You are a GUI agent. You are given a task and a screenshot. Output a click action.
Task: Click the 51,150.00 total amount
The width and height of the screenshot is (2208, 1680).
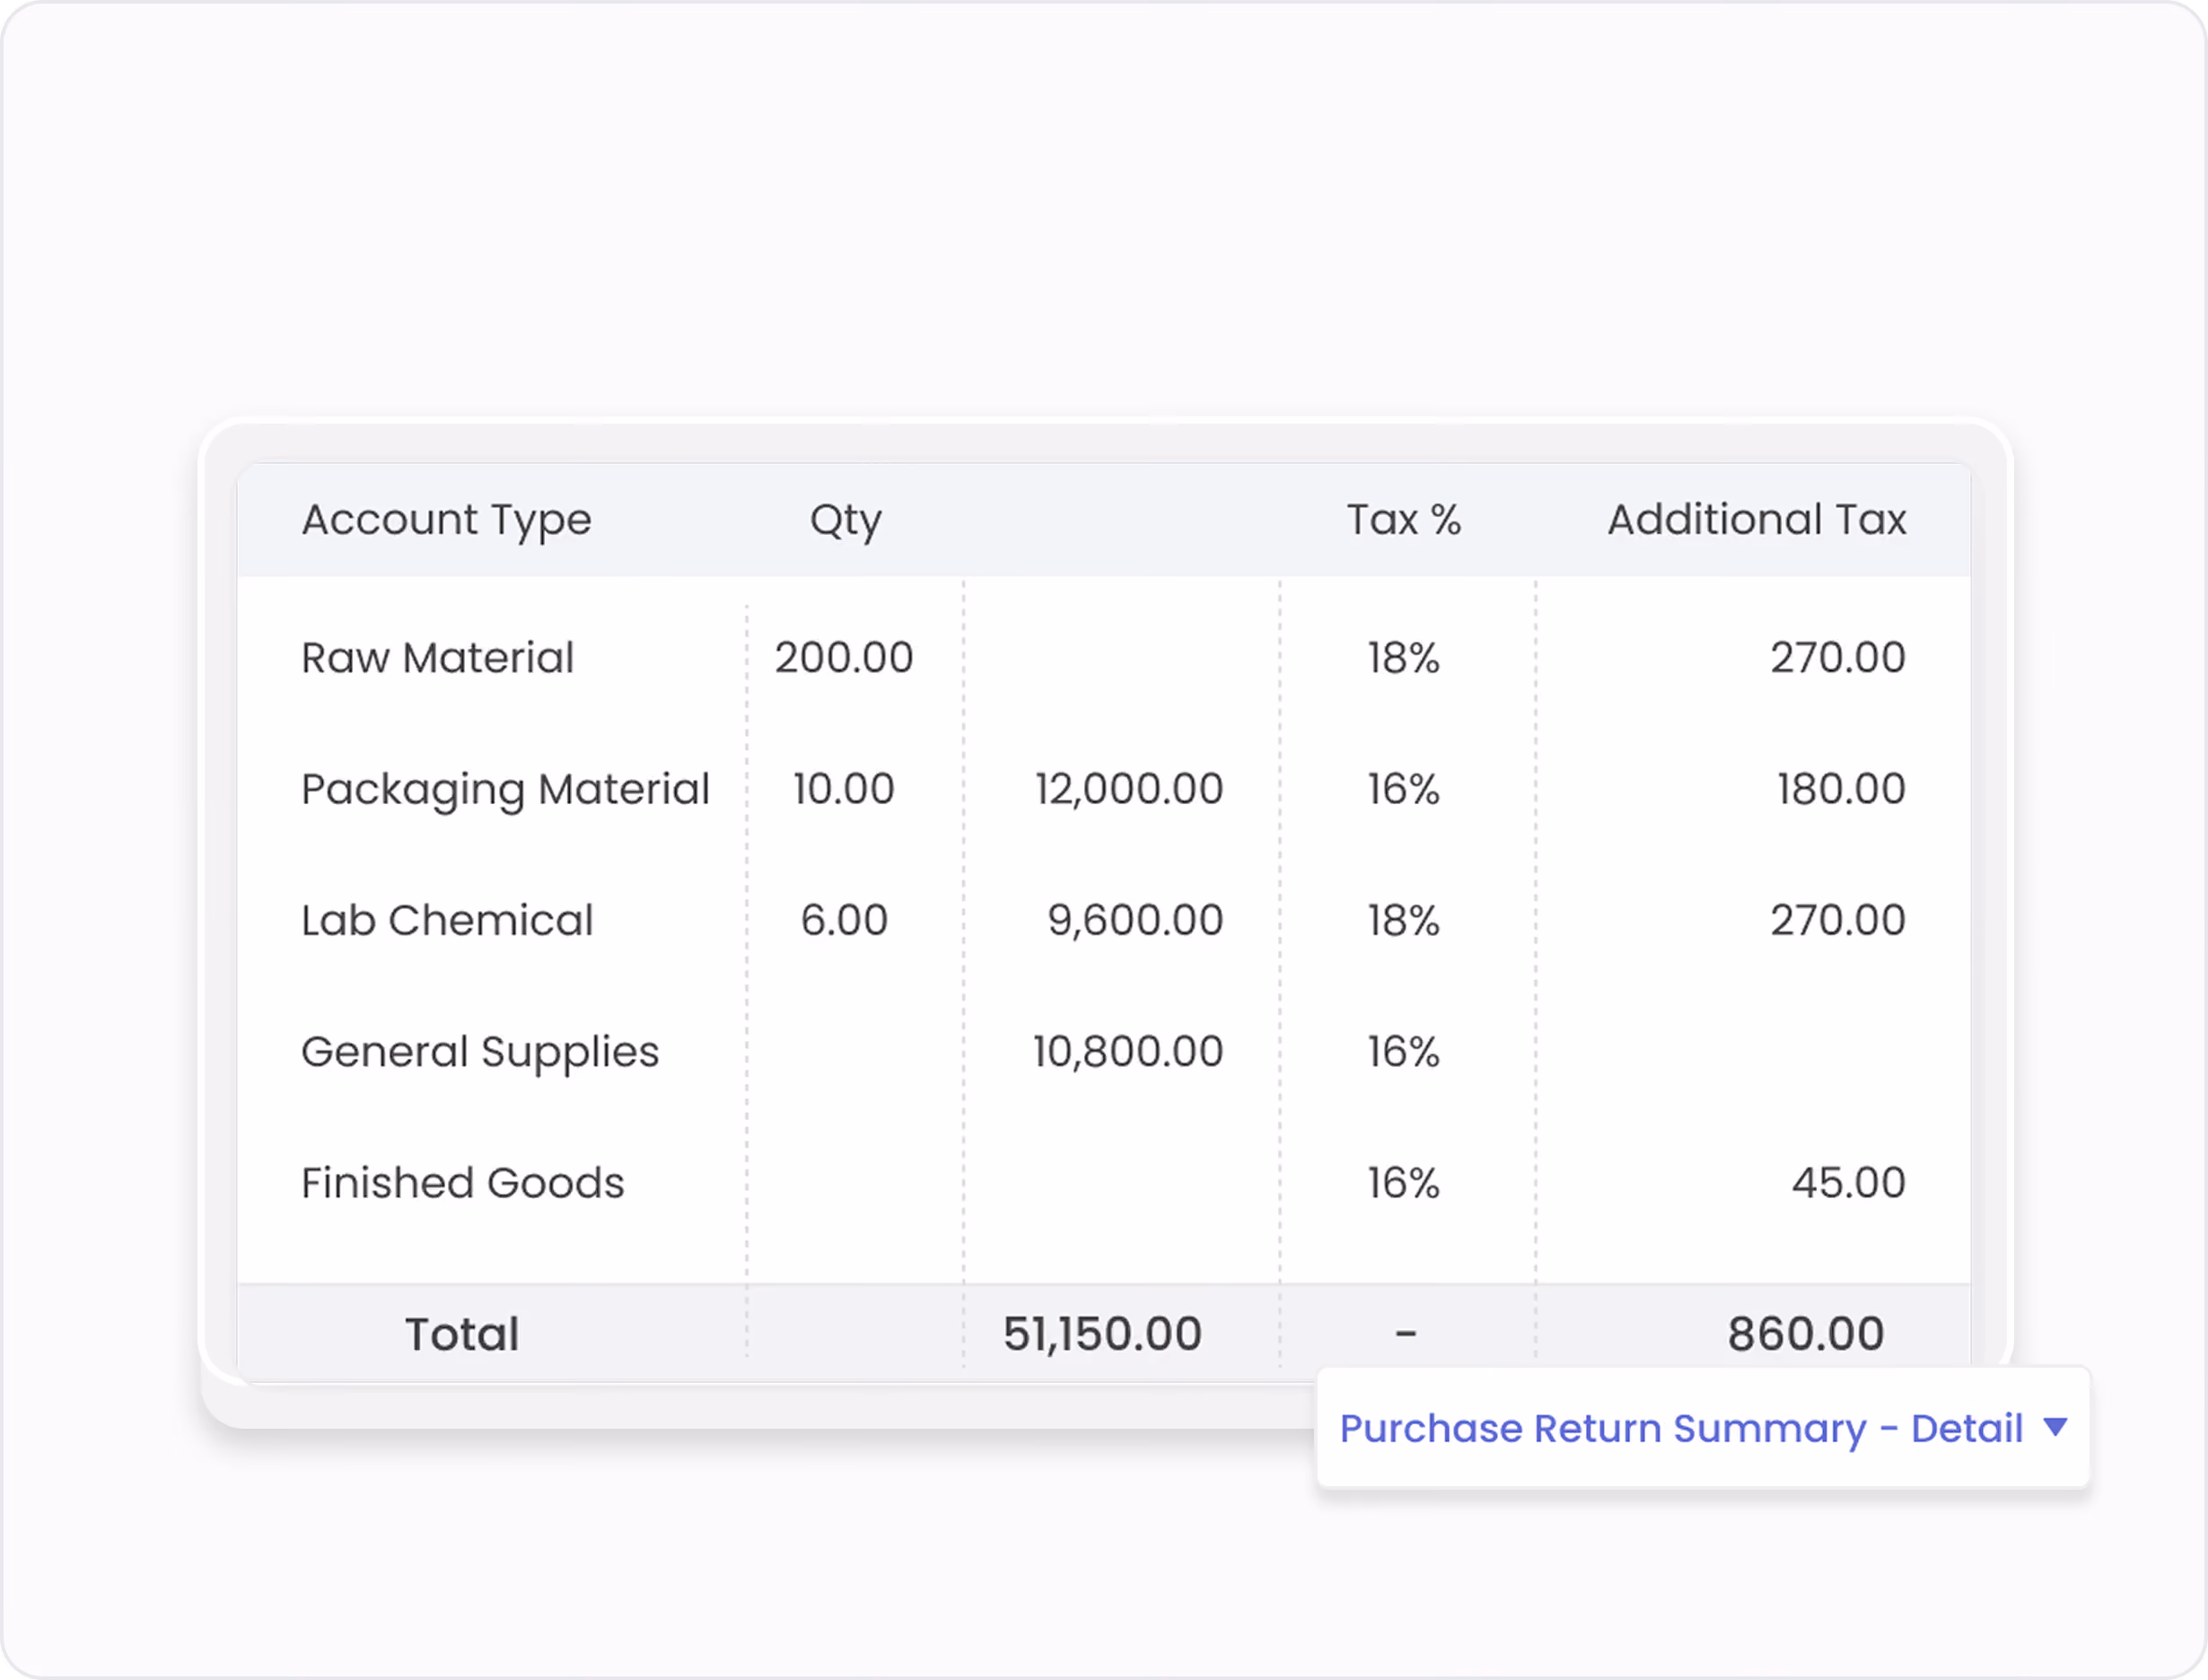point(1103,1335)
